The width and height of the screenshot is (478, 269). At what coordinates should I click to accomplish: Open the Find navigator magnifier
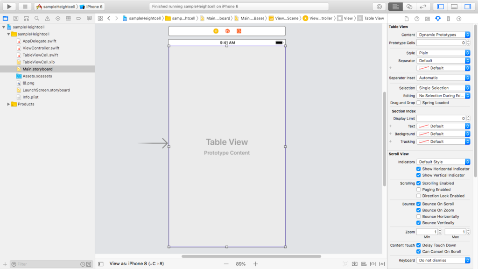[37, 19]
